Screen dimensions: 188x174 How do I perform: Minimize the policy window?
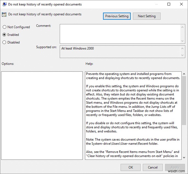156,4
